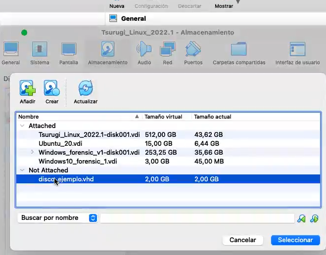Open the Sistema settings icon

coord(40,49)
